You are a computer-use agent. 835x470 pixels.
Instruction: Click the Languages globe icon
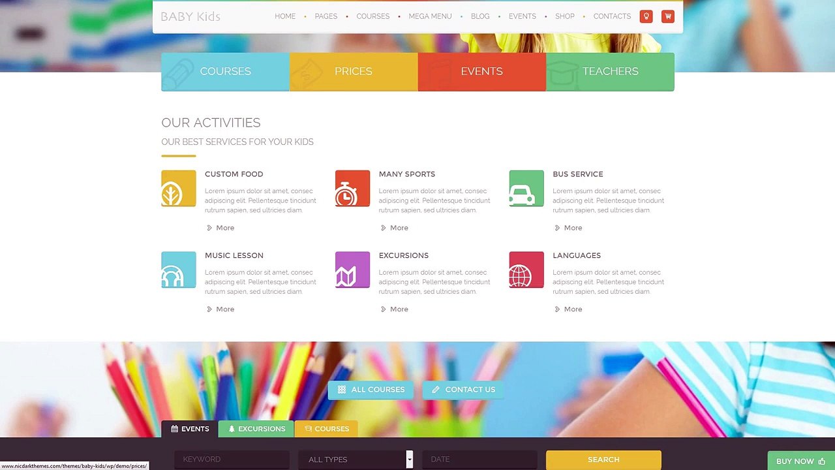(x=526, y=270)
